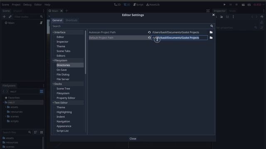This screenshot has height=149, width=266.
Task: Switch to Script workspace
Action: click(138, 5)
